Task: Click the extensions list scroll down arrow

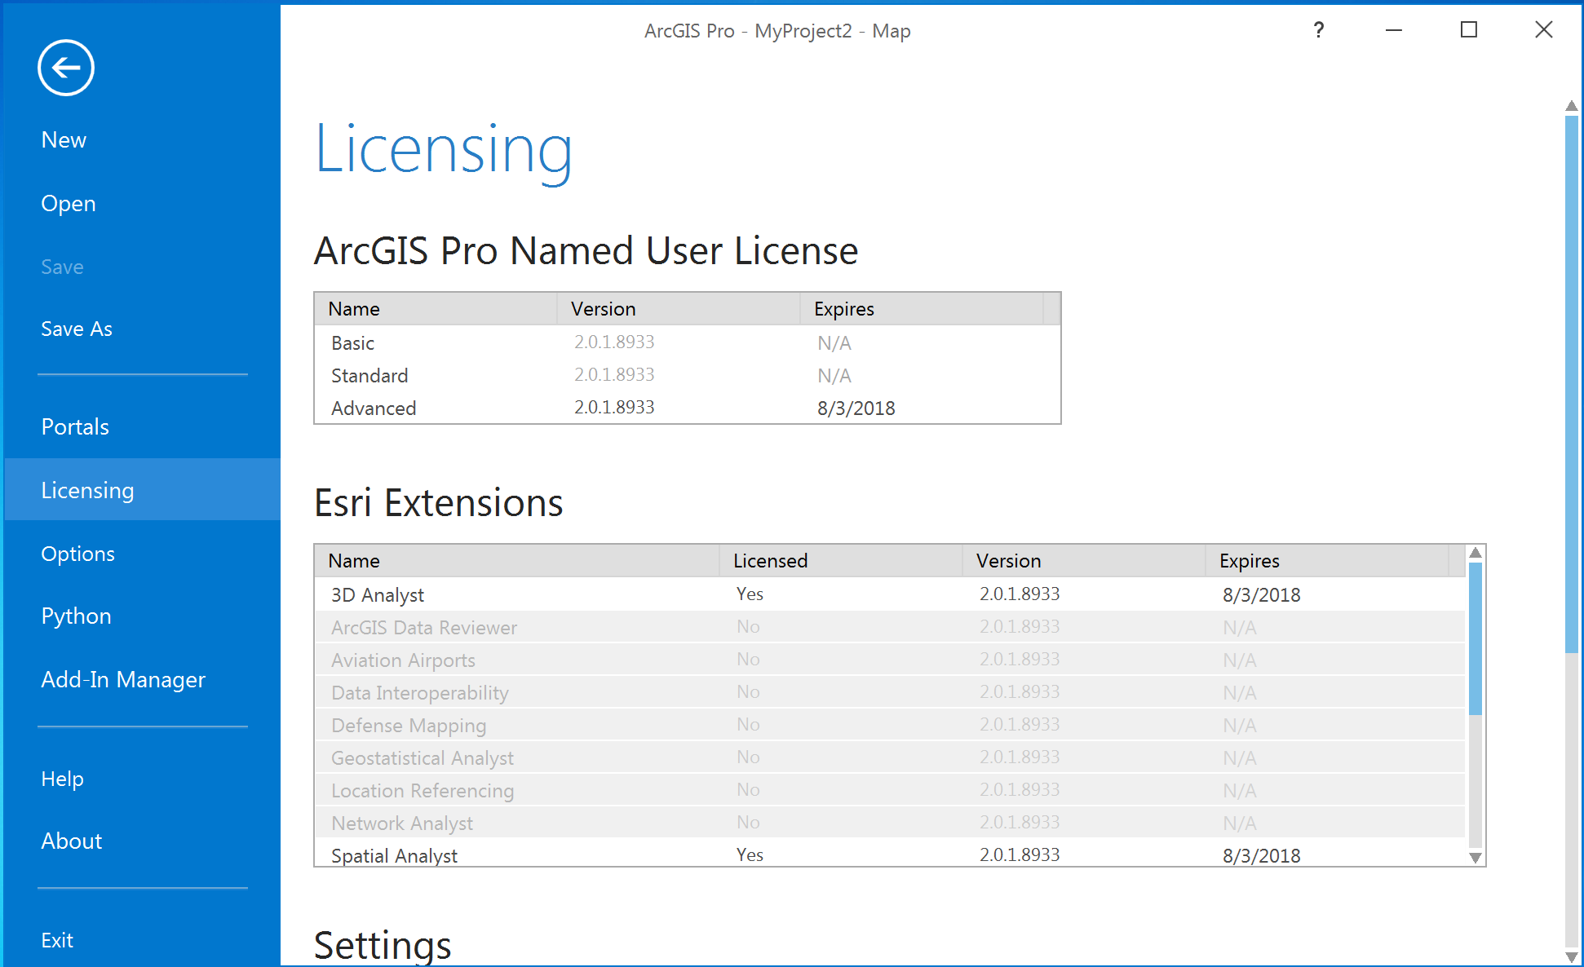Action: coord(1476,858)
